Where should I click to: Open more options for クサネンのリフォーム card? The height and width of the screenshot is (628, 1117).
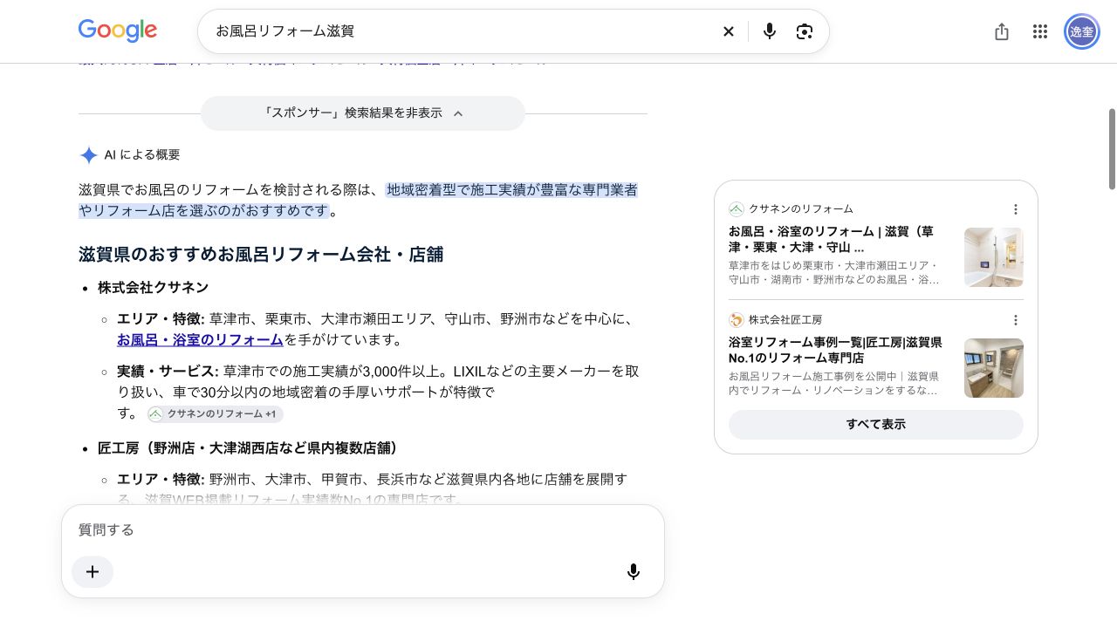click(1016, 209)
